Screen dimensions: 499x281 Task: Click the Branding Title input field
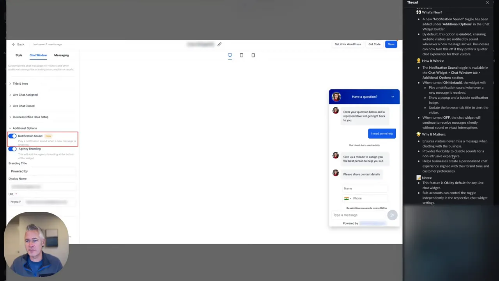click(x=42, y=171)
